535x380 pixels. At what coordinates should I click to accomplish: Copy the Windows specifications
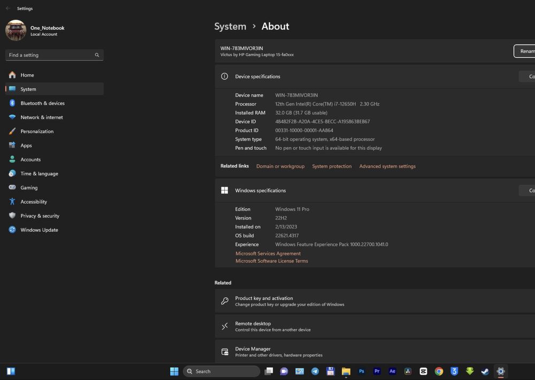(527, 191)
